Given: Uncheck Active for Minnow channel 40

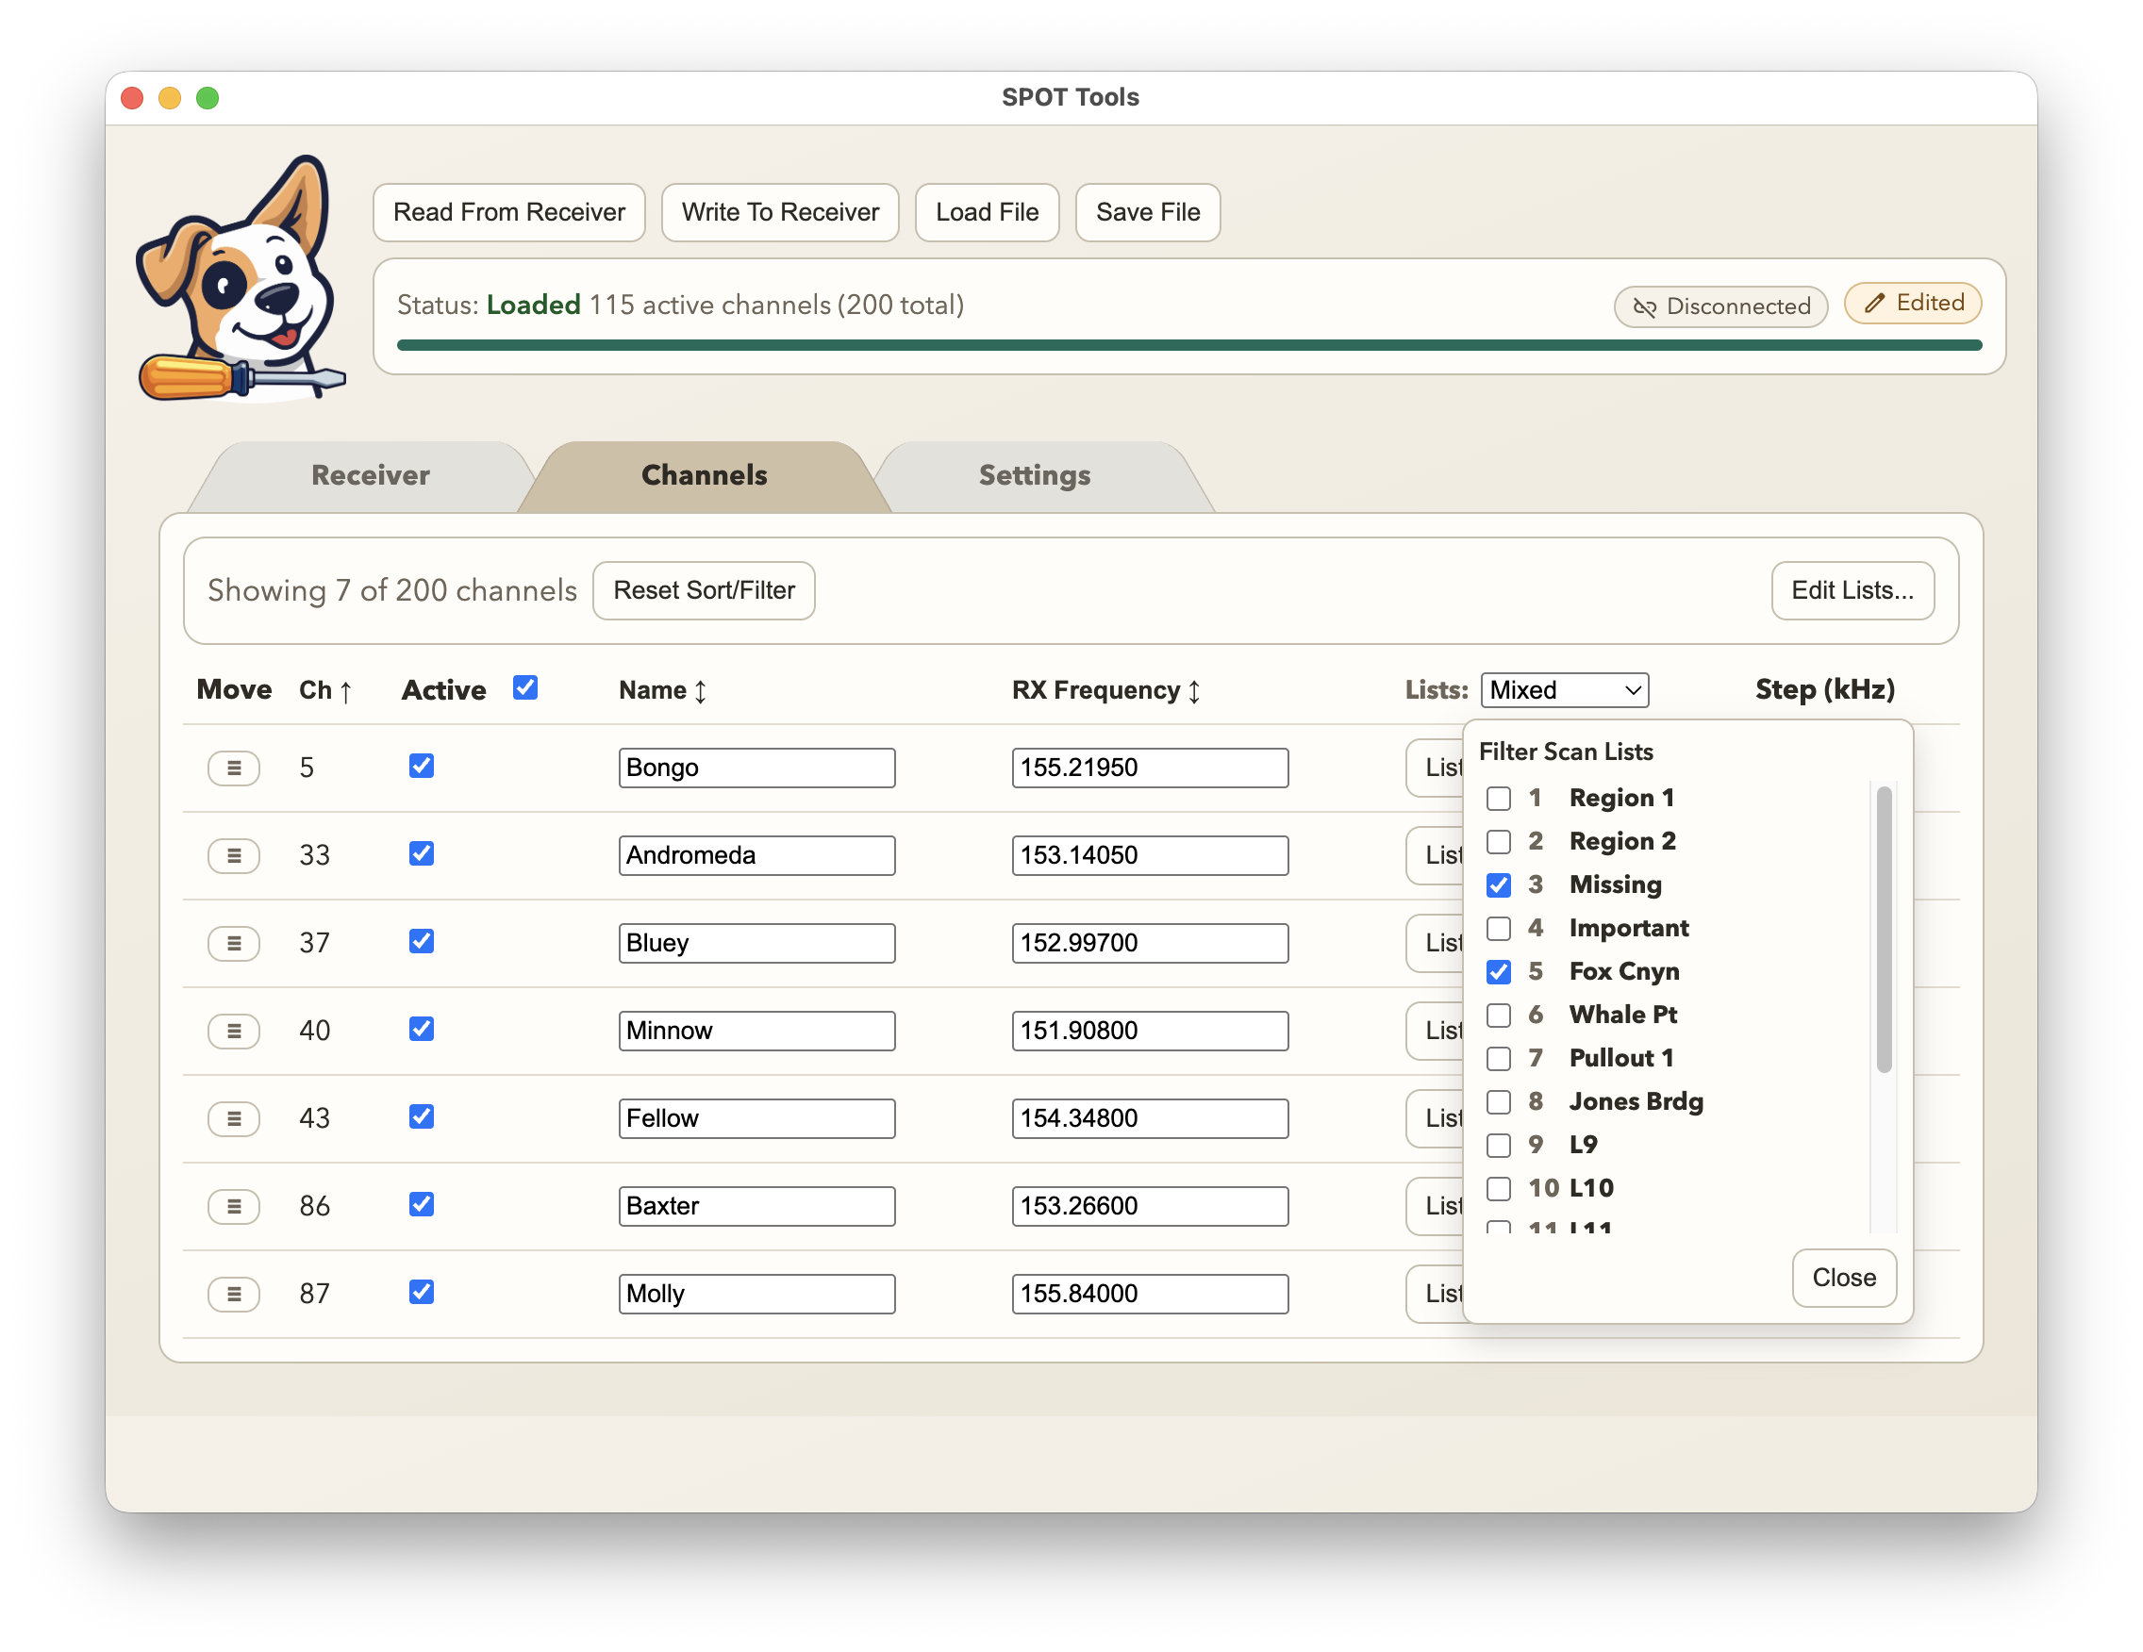Looking at the screenshot, I should 421,1029.
